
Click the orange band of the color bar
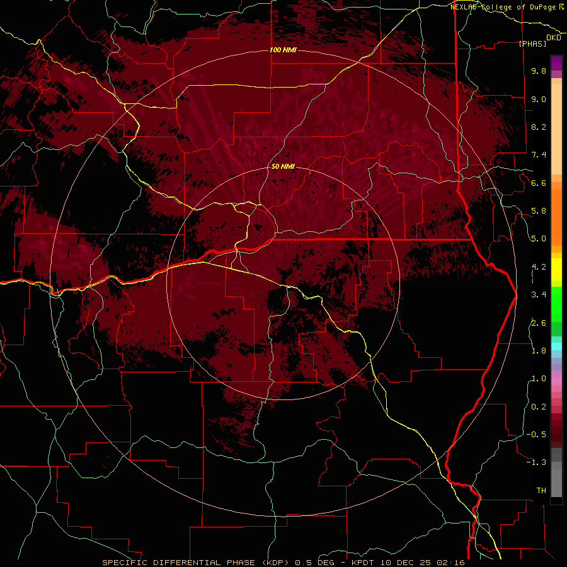(x=556, y=218)
